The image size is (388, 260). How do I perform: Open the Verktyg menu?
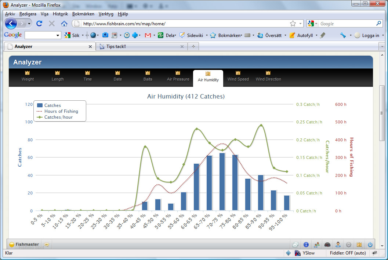click(106, 14)
